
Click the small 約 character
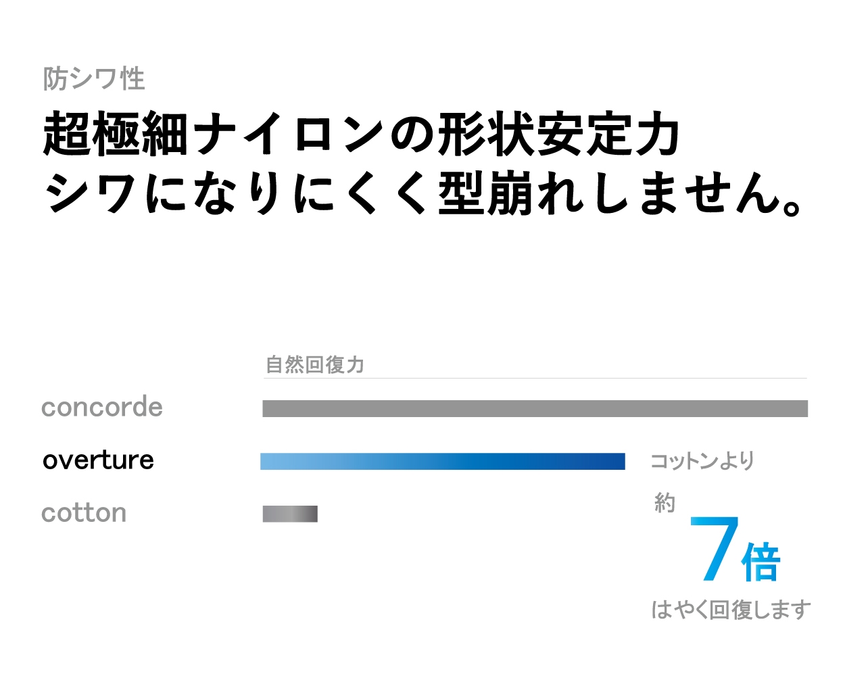tap(665, 503)
